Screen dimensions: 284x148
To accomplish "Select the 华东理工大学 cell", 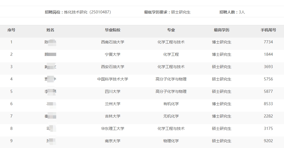I will point(113,129).
